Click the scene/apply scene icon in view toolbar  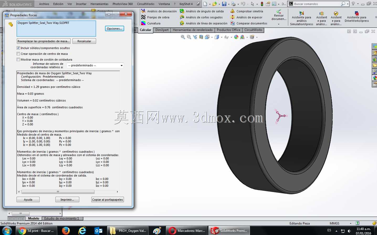(242, 37)
